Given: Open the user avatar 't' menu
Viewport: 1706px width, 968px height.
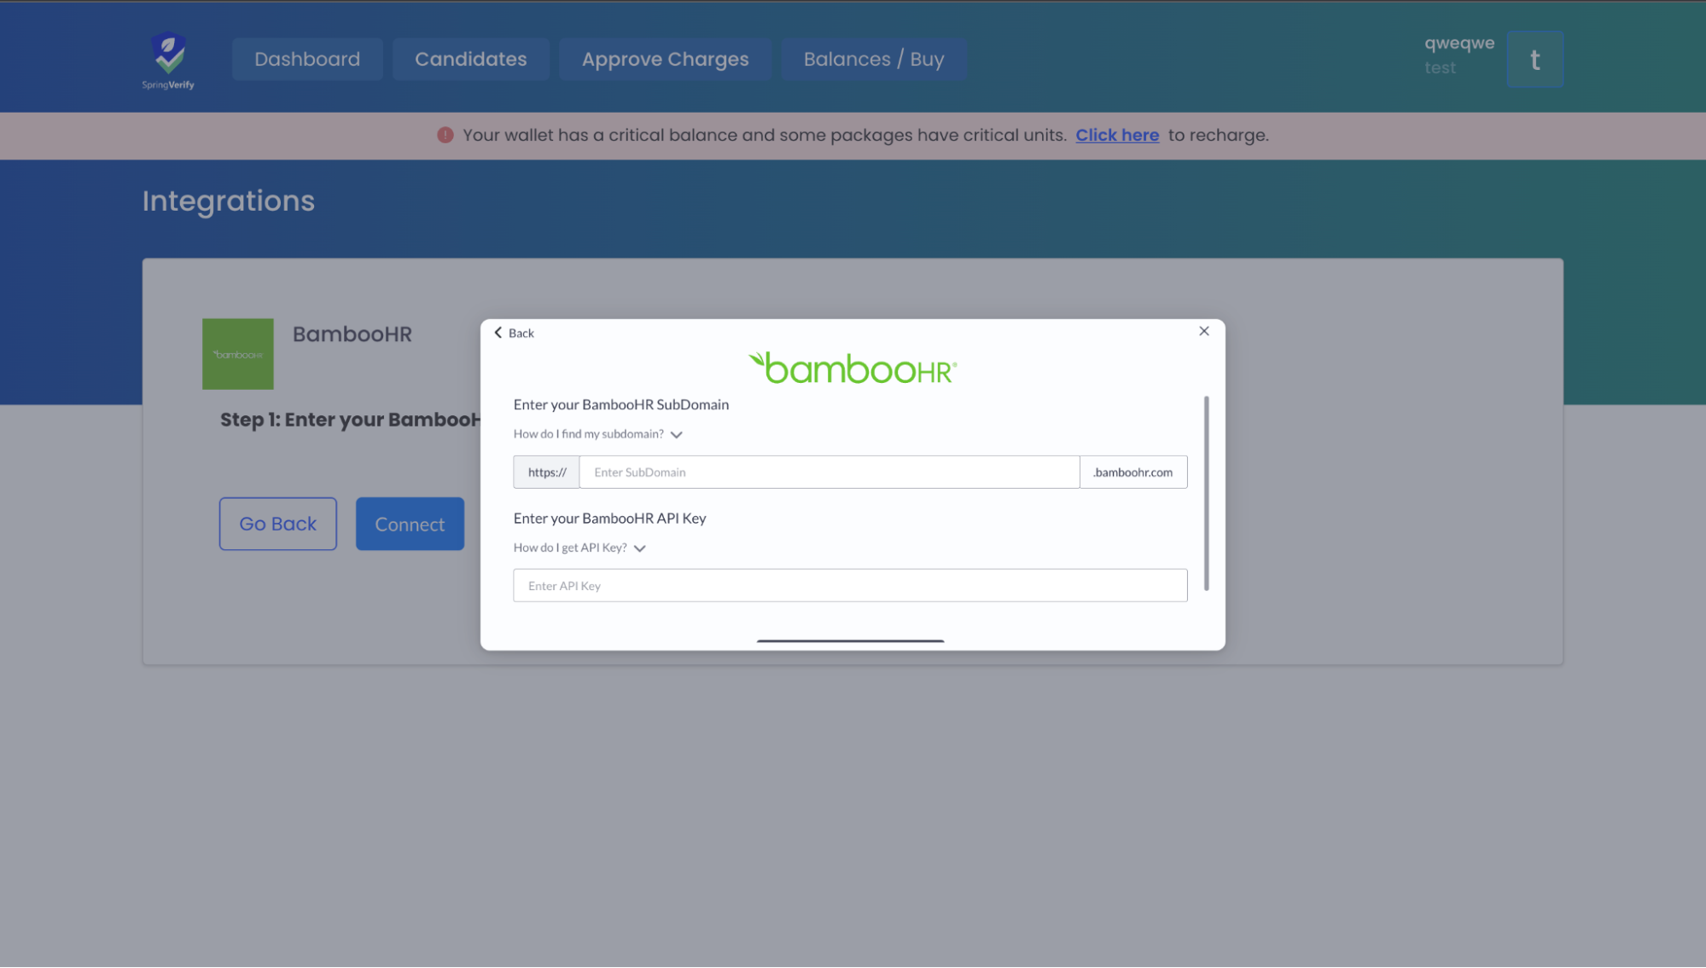Looking at the screenshot, I should pyautogui.click(x=1534, y=59).
